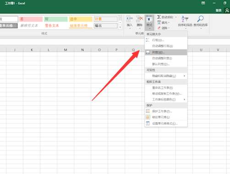Open the AutoSum dropdown arrow

point(176,17)
